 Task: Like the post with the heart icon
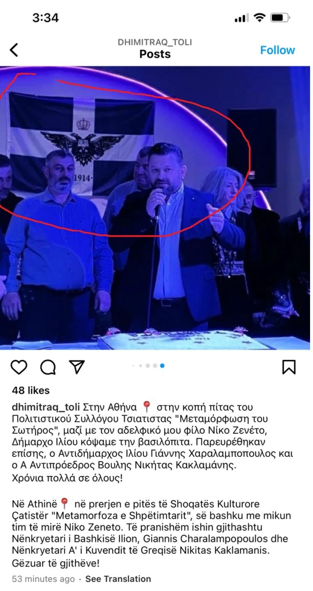[x=19, y=367]
